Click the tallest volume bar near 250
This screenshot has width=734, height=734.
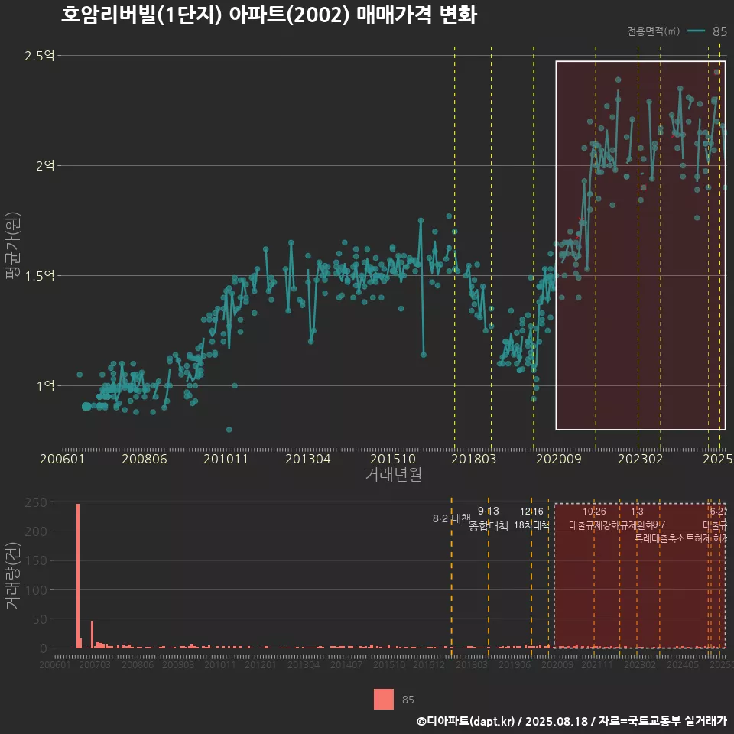coord(78,576)
